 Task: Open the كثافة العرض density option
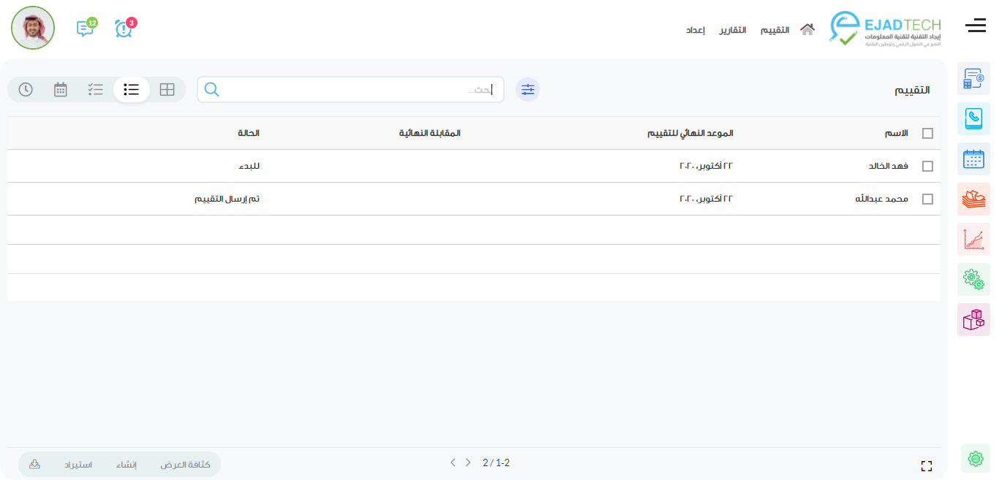[x=186, y=464]
